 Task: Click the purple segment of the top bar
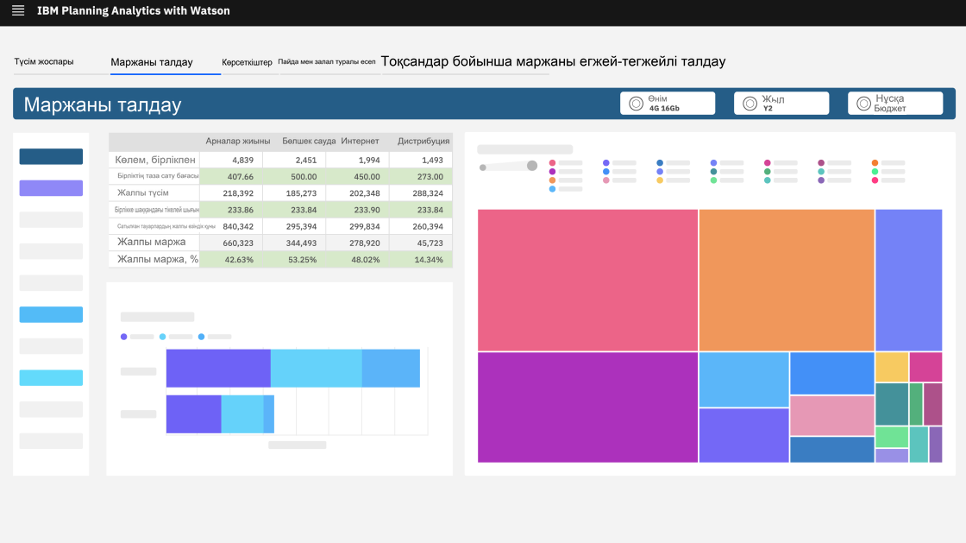point(218,368)
